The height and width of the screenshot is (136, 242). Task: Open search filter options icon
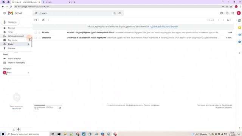(x=120, y=13)
